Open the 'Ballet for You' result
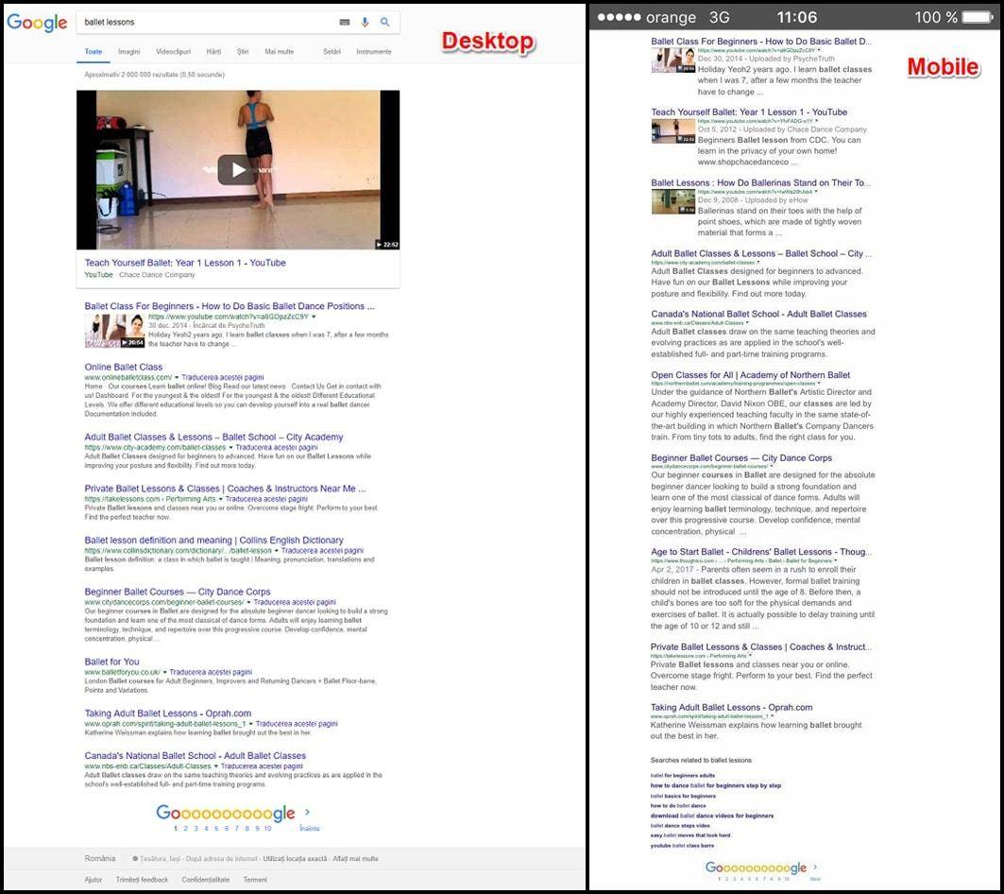 112,662
